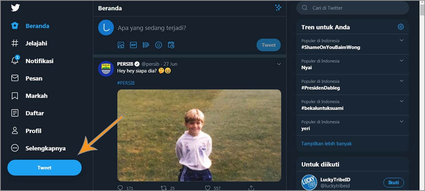Open Jelajahi from the sidebar

(36, 43)
